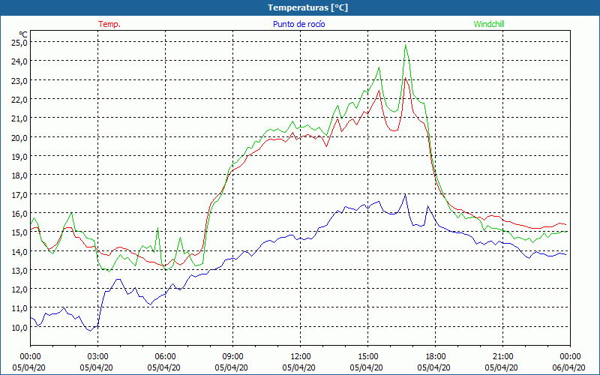Click the 12,0 y-axis value

pyautogui.click(x=19, y=289)
